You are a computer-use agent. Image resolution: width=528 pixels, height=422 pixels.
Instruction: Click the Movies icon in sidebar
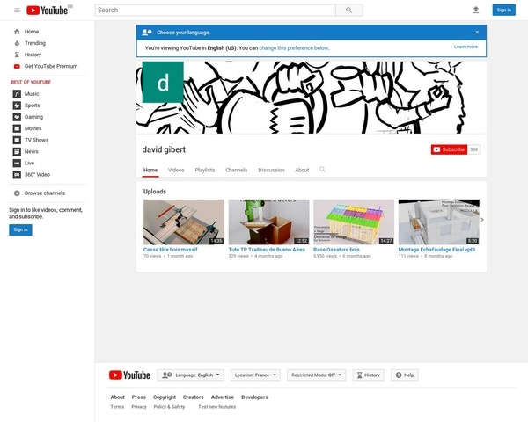(x=17, y=128)
